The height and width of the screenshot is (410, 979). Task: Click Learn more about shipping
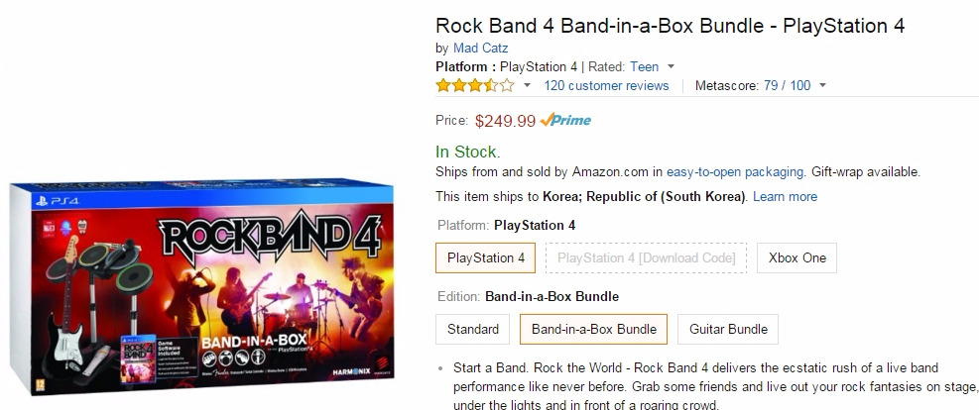(x=785, y=196)
